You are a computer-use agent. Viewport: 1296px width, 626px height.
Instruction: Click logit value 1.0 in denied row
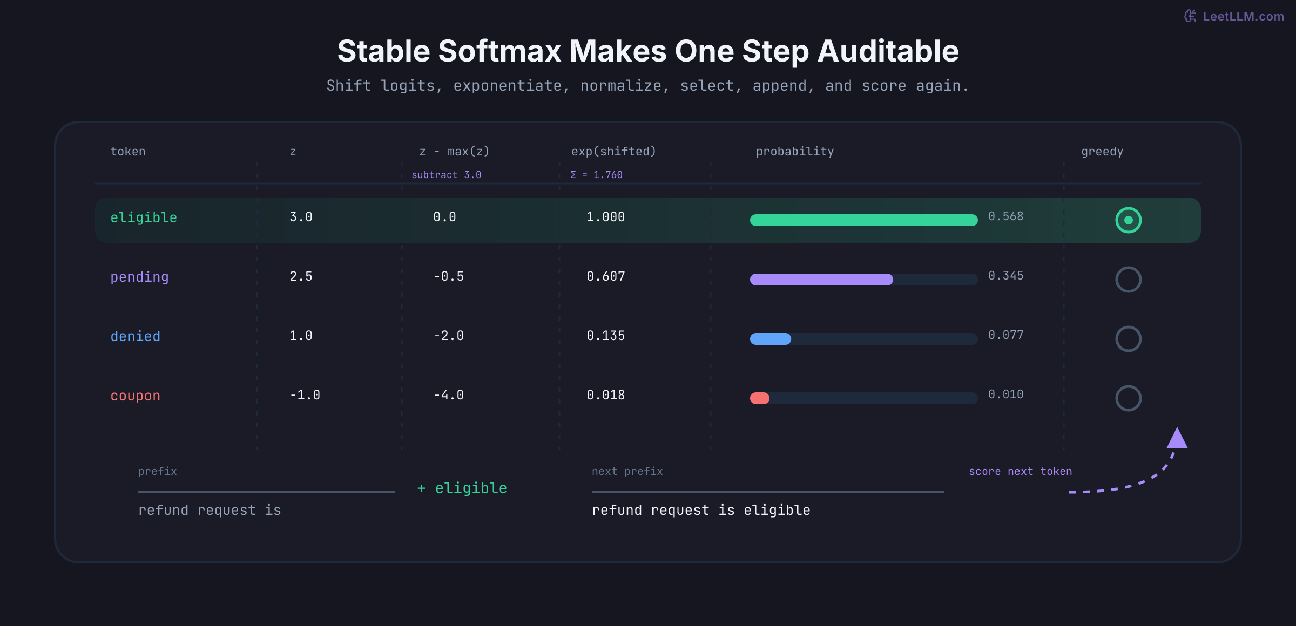coord(301,336)
